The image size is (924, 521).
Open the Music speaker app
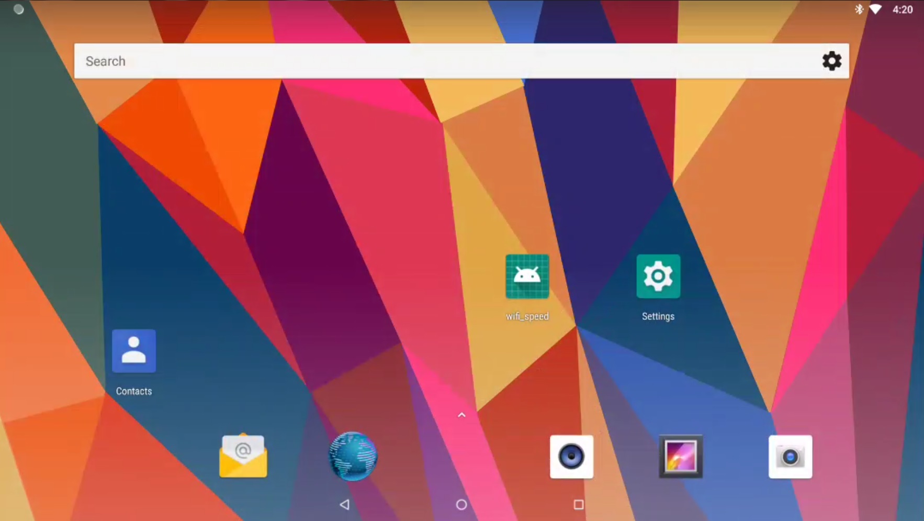[x=571, y=457]
